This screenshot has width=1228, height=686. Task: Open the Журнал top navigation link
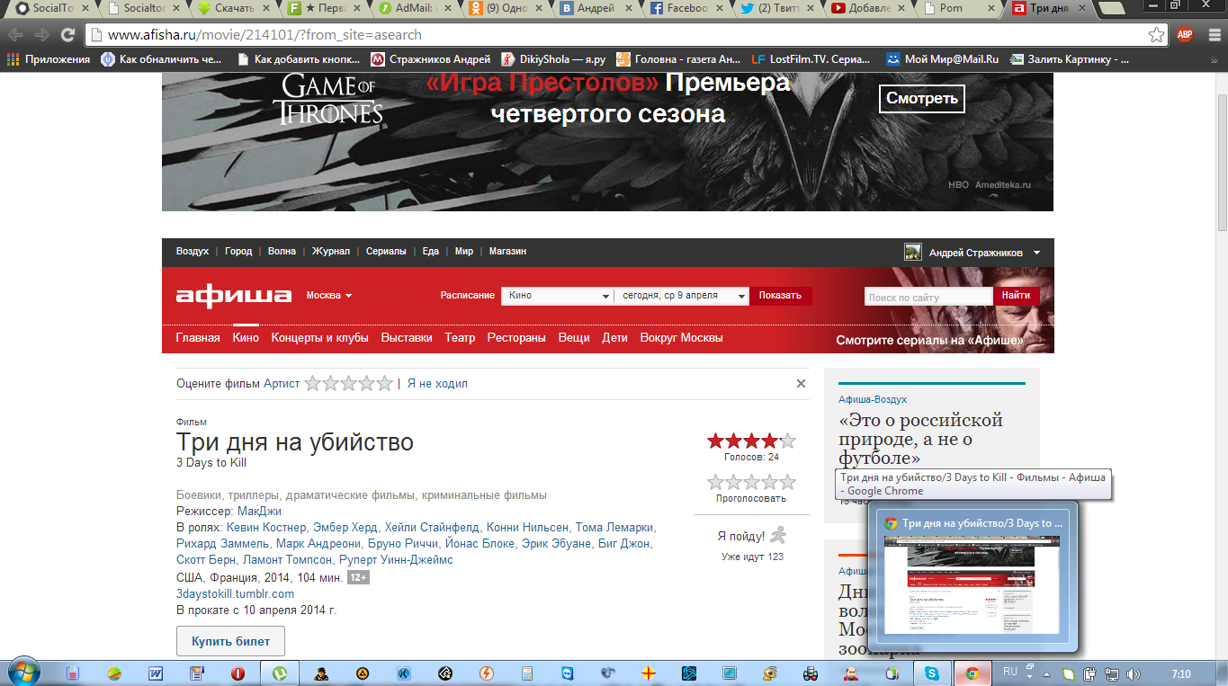coord(331,252)
